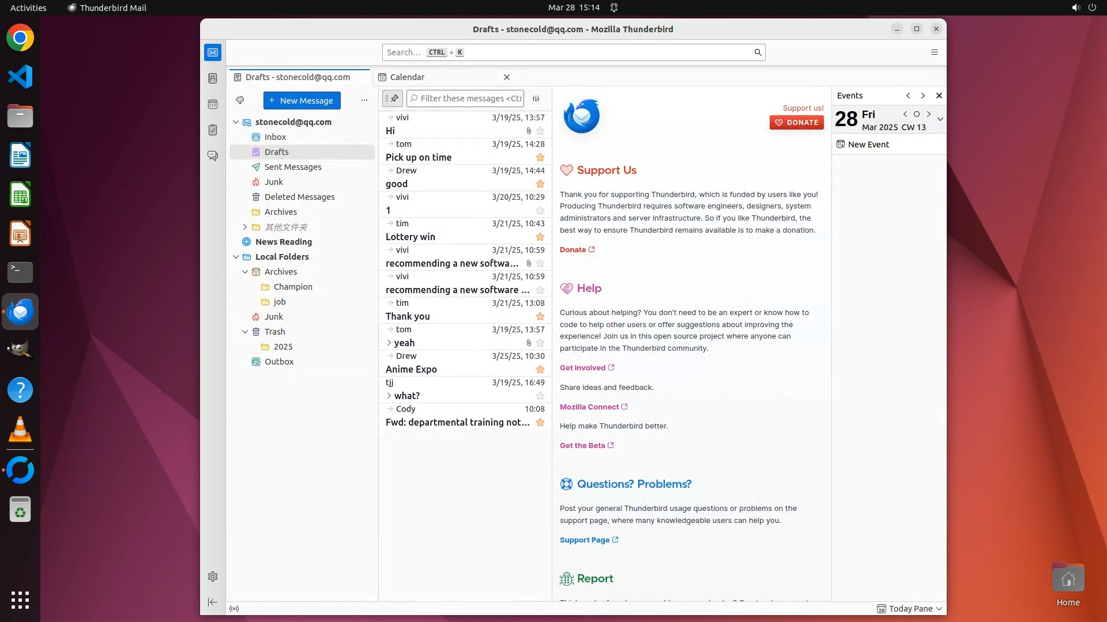Open the Tasks space icon
Image resolution: width=1107 pixels, height=622 pixels.
[213, 130]
